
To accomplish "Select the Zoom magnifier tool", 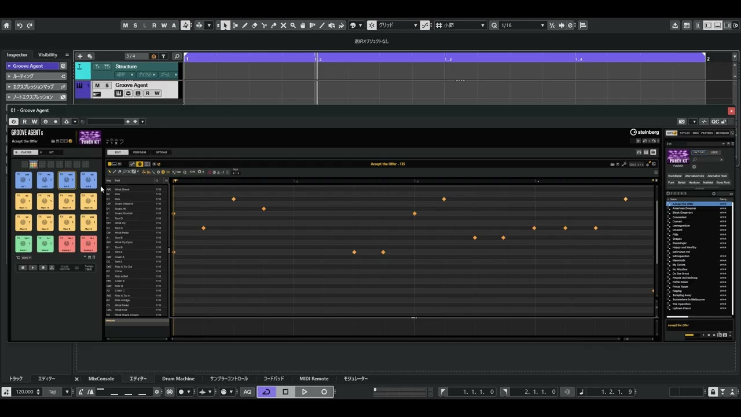I will click(293, 25).
